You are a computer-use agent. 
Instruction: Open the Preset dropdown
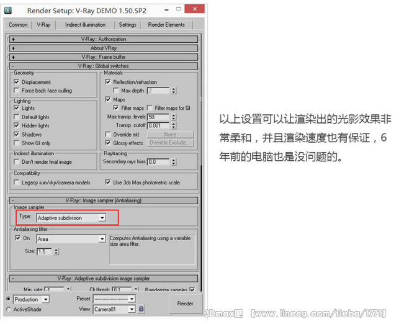pos(114,299)
